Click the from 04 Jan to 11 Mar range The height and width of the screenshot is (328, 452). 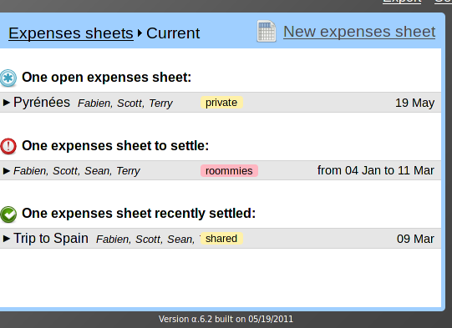(x=376, y=170)
